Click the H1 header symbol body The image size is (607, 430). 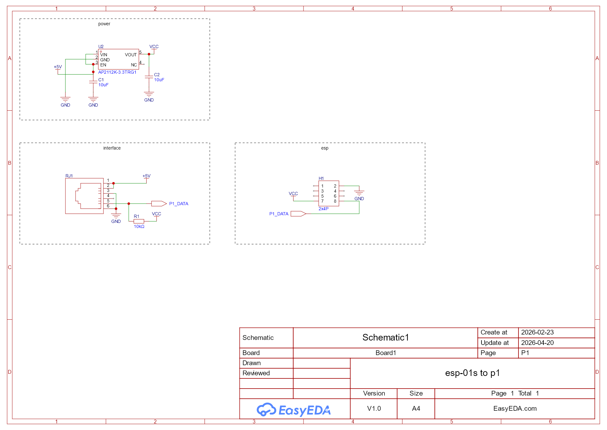pyautogui.click(x=329, y=193)
